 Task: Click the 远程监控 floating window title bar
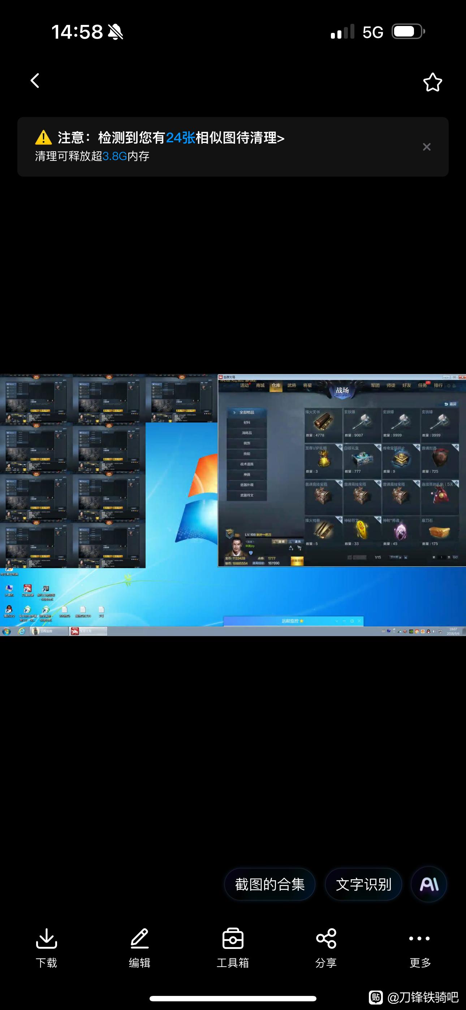point(293,621)
